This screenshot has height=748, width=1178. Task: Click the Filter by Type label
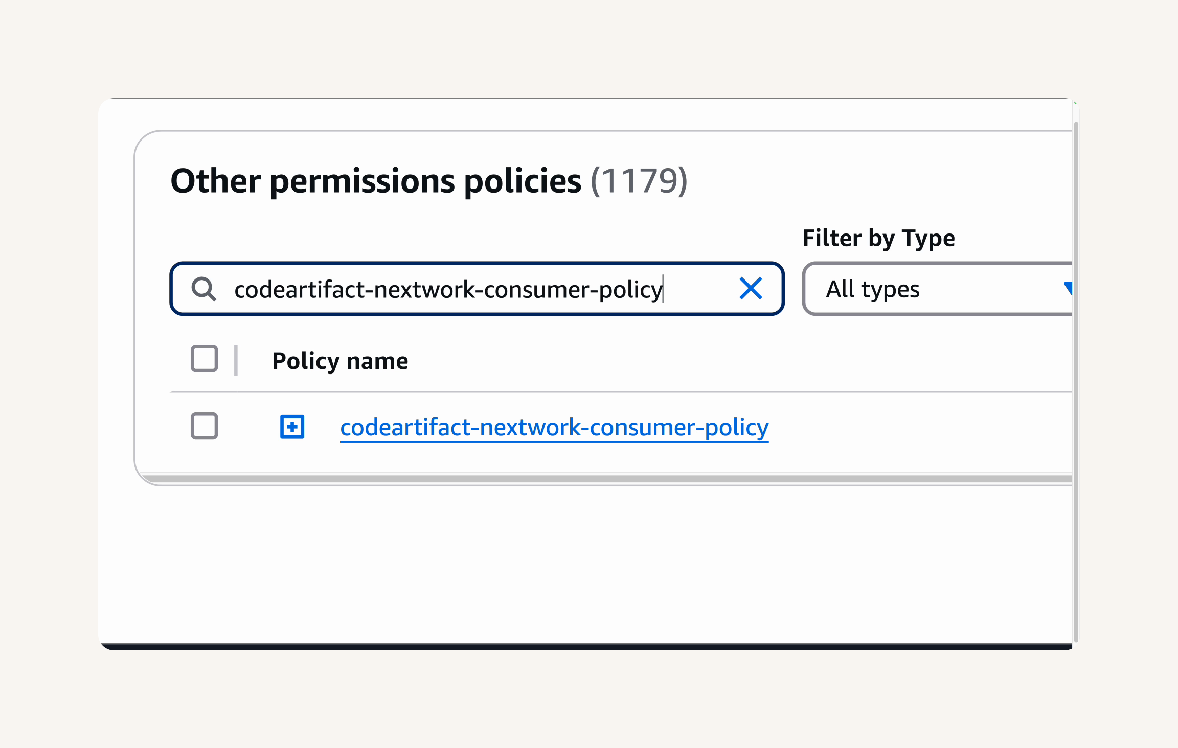878,238
